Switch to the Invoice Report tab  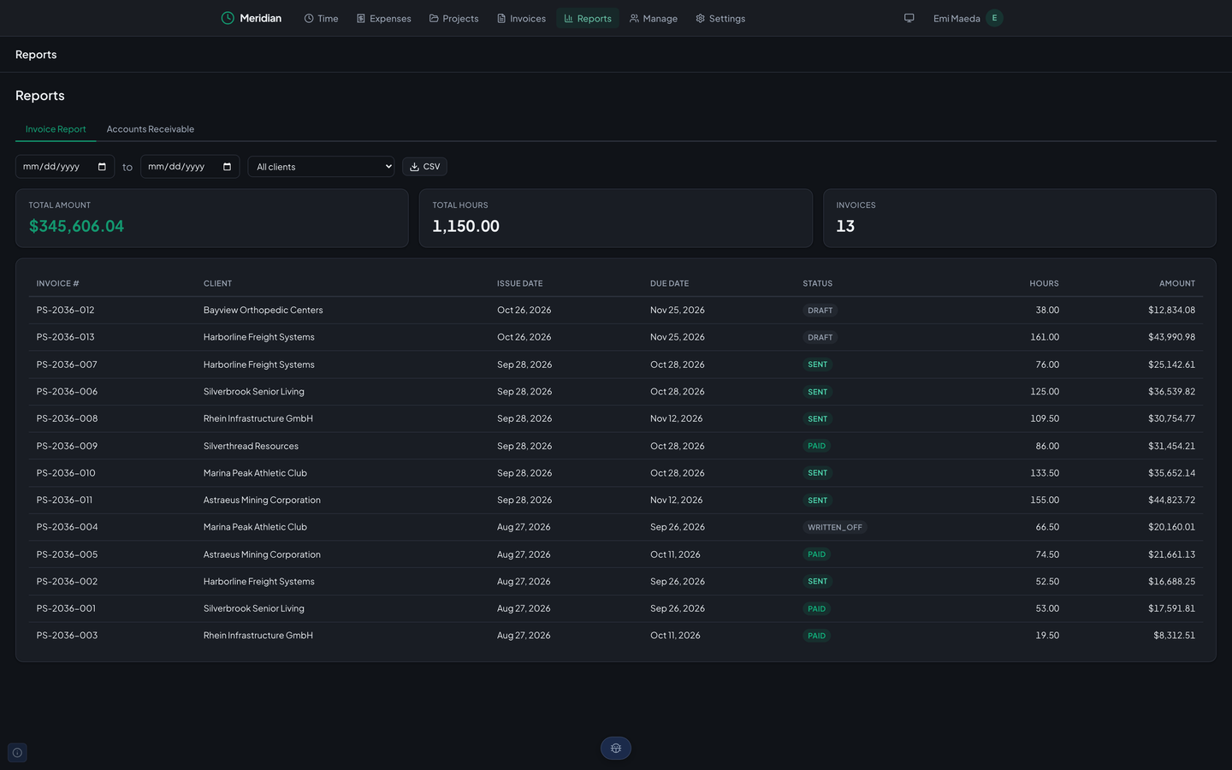coord(56,129)
